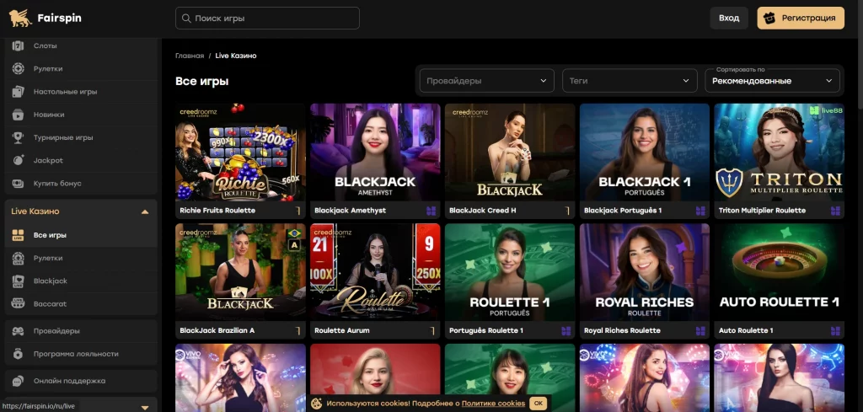
Task: Open the Auto Roulette 1 thumbnail
Action: (x=779, y=272)
